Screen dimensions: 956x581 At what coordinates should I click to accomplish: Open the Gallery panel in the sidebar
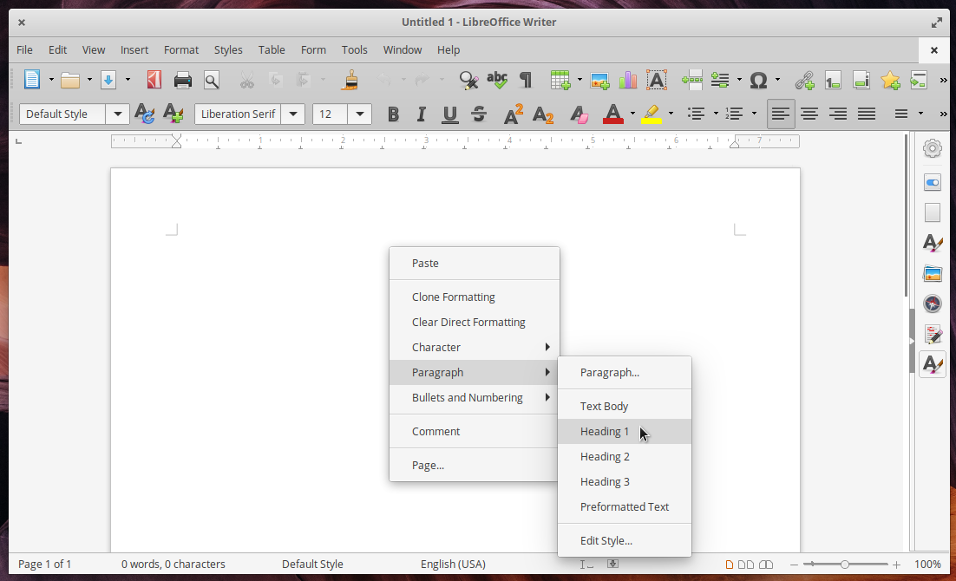pyautogui.click(x=932, y=273)
